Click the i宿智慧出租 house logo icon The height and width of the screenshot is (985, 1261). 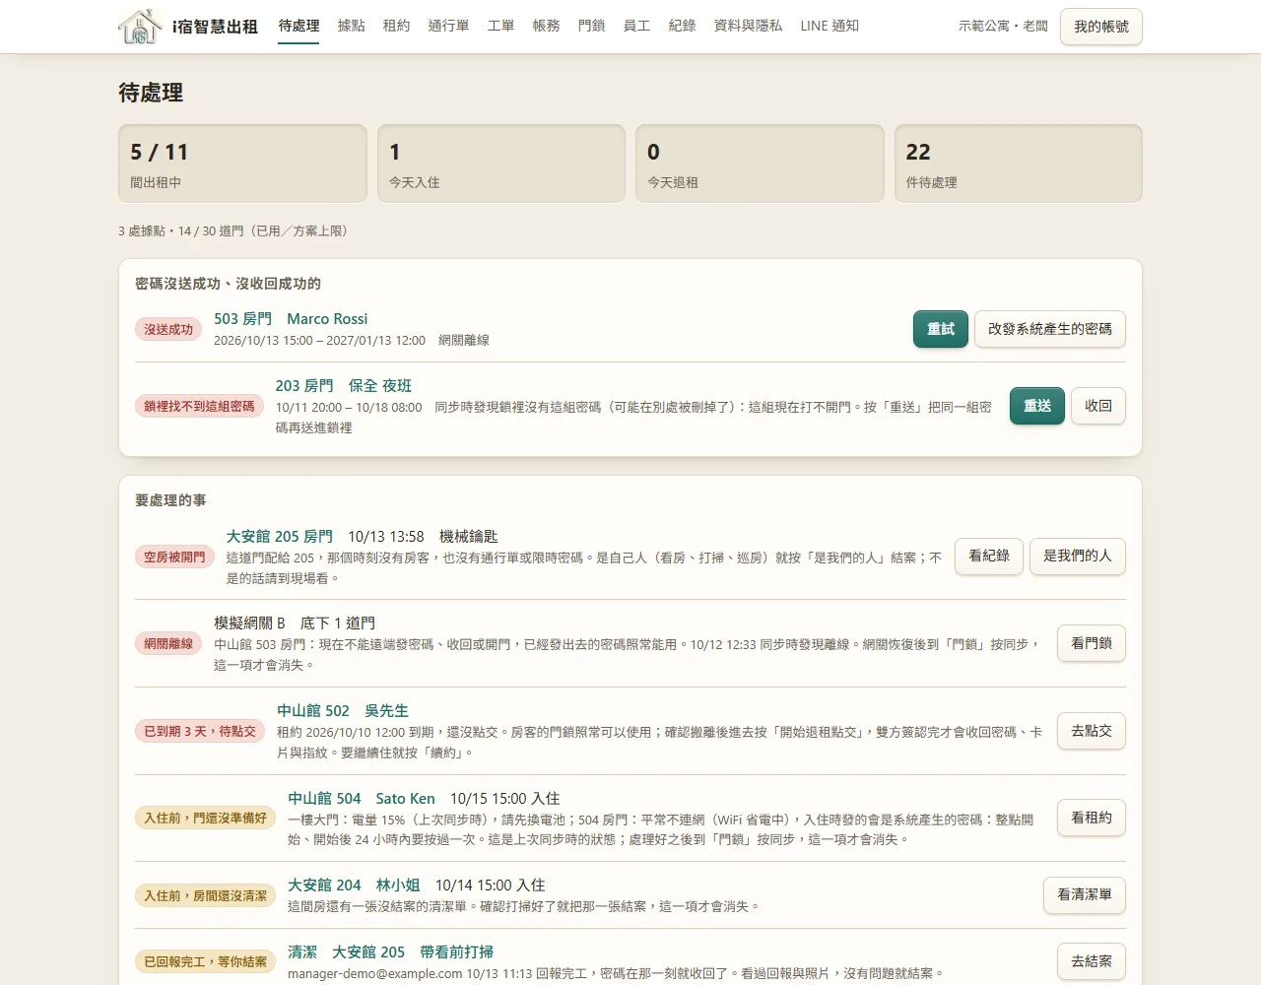pyautogui.click(x=140, y=27)
